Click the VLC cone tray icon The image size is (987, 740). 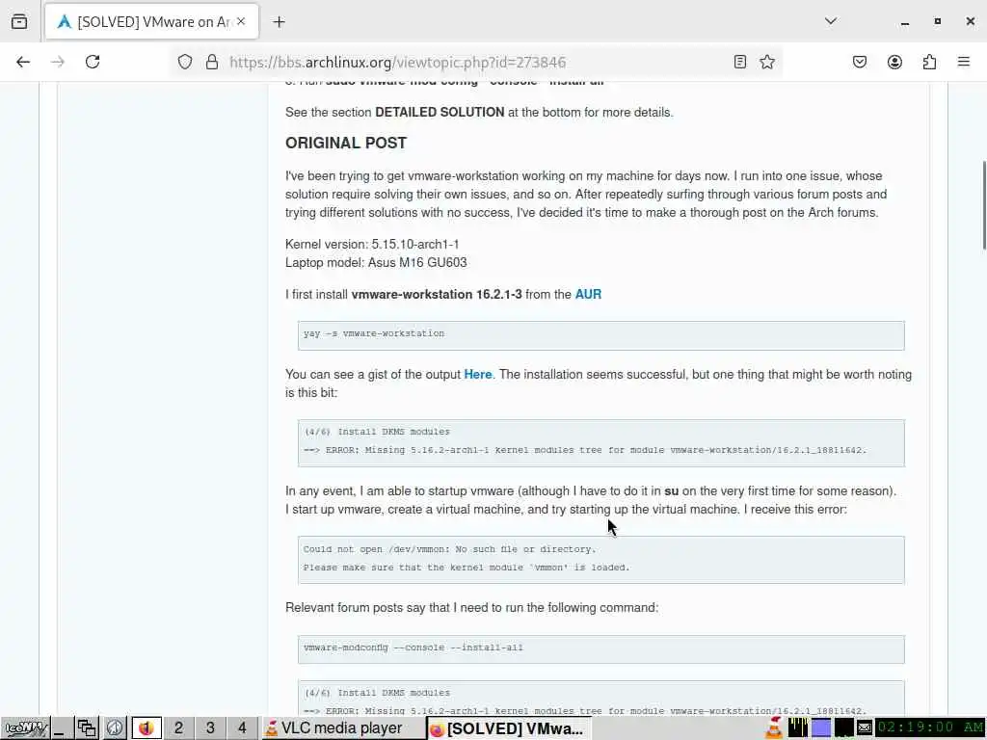pos(774,728)
